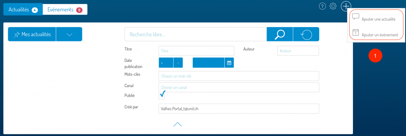The image size is (406, 136).
Task: Click the reset search circular arrow icon
Action: tap(306, 34)
